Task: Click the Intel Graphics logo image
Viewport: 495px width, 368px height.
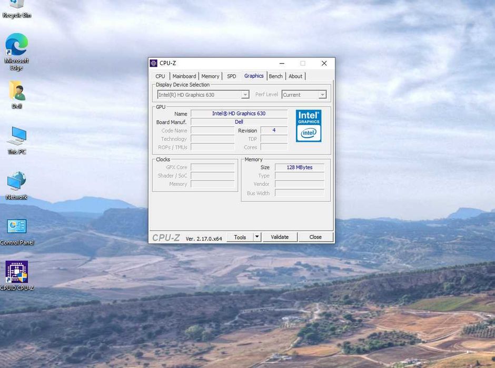Action: (309, 126)
